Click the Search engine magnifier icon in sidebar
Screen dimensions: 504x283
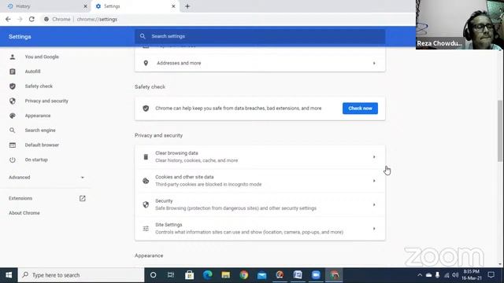[x=13, y=130]
